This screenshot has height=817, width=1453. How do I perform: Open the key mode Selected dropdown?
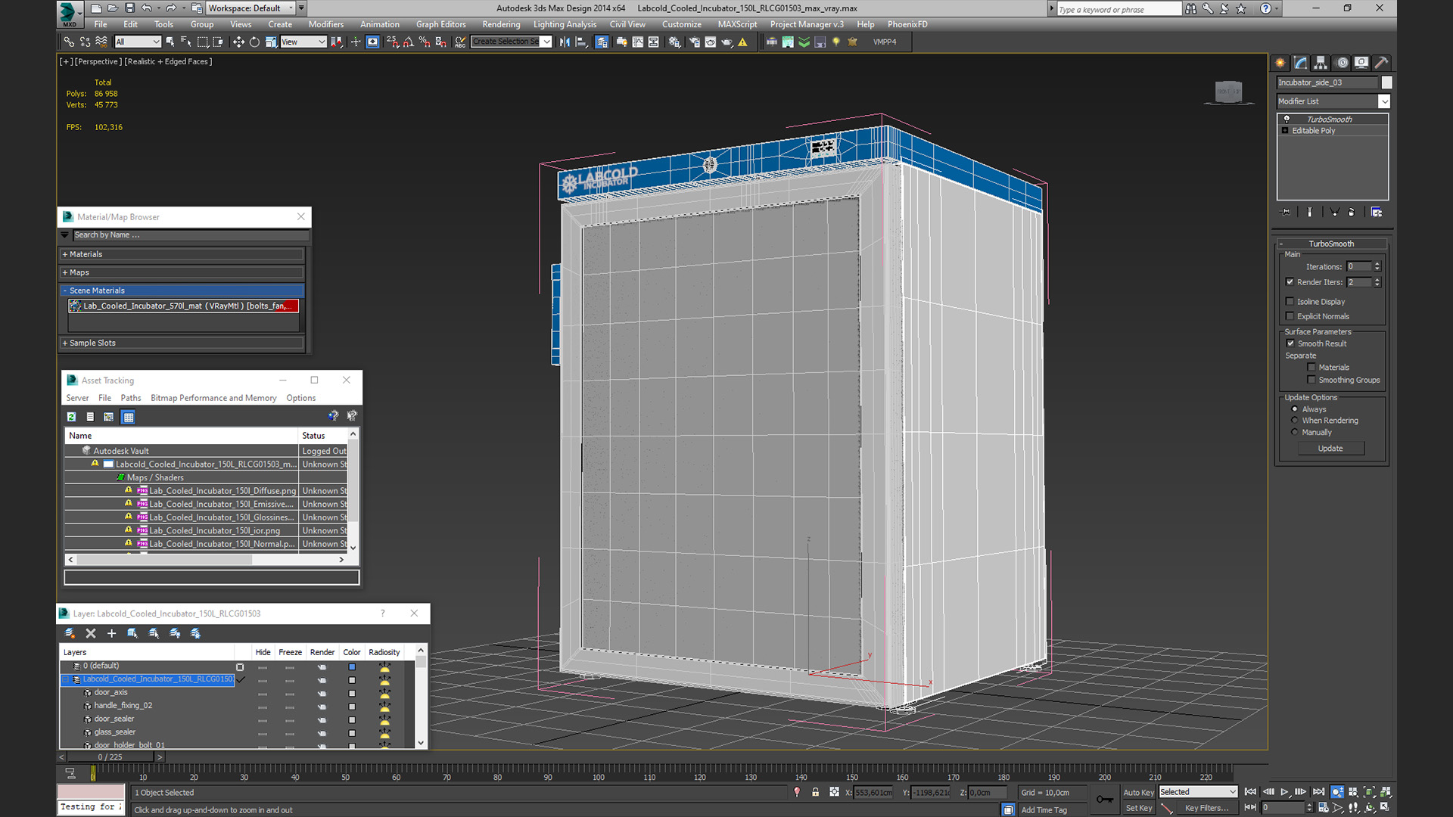coord(1198,792)
